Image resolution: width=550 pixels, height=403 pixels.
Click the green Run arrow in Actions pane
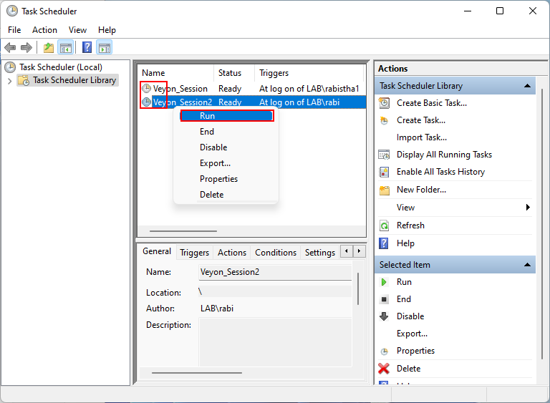pyautogui.click(x=384, y=282)
